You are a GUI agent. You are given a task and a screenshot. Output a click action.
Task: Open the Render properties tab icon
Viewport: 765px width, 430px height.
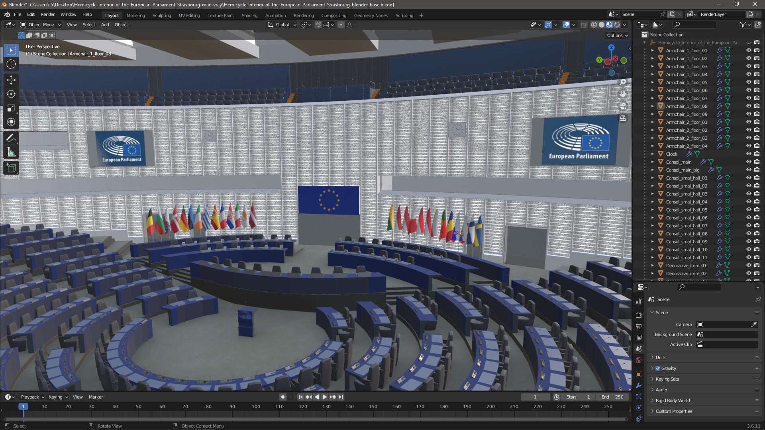point(639,315)
